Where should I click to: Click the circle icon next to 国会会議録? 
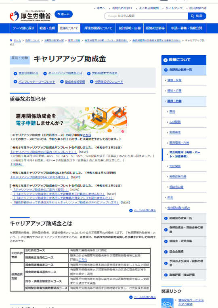[x=166, y=252]
